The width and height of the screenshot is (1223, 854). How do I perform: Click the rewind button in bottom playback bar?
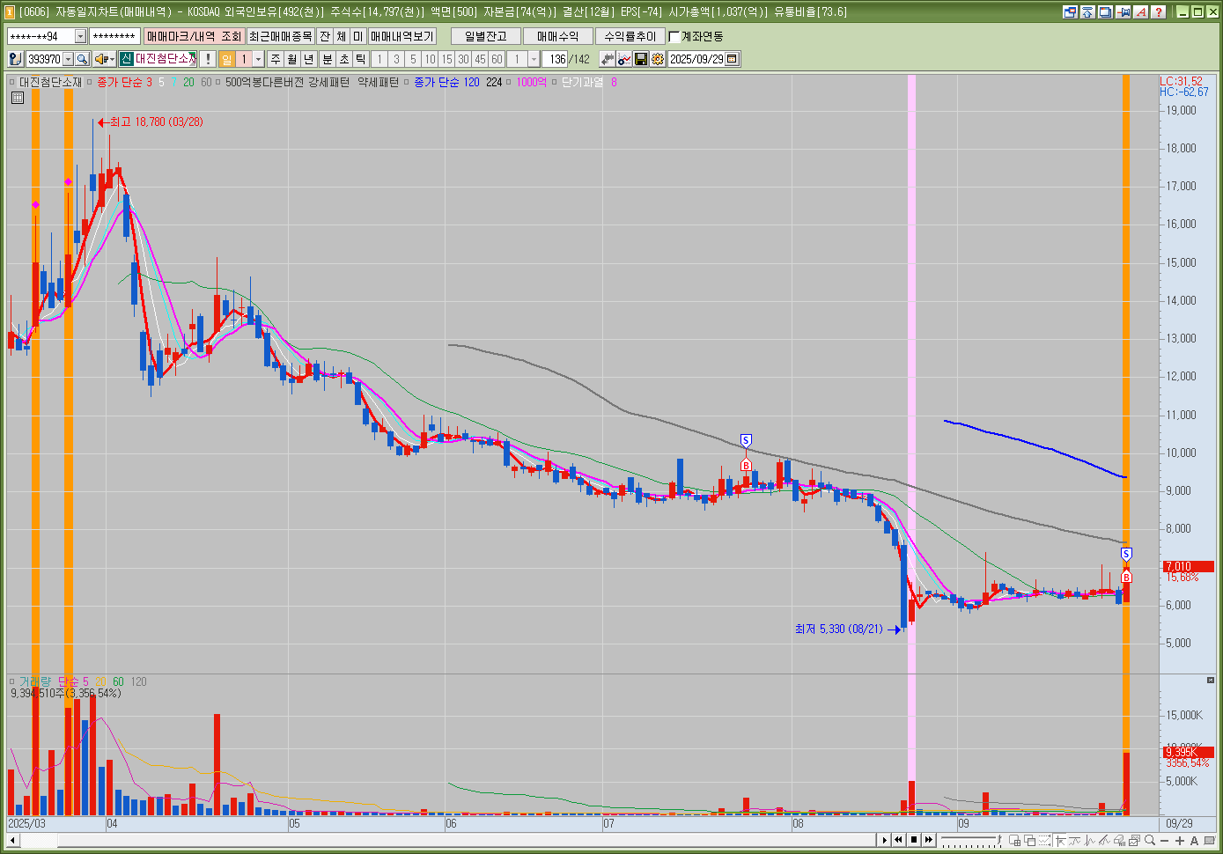point(898,840)
